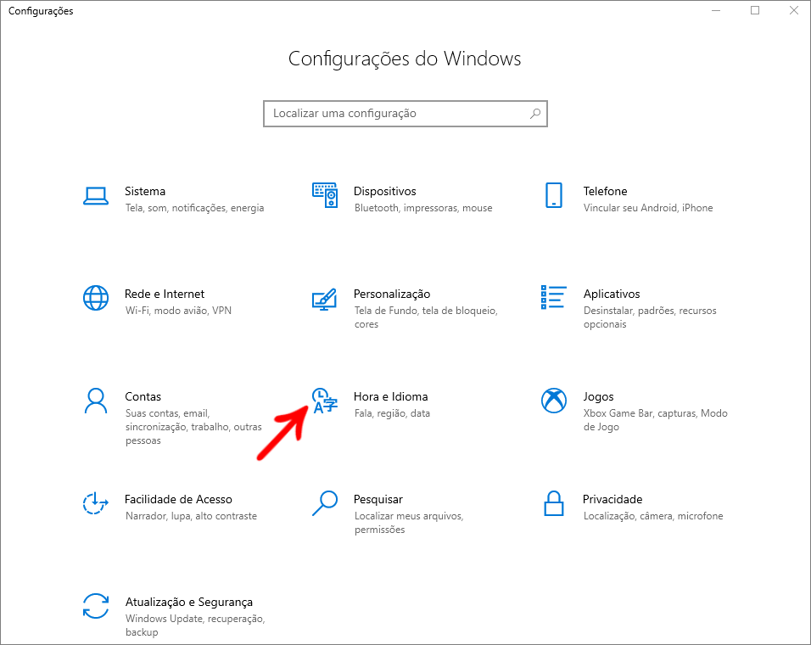The width and height of the screenshot is (811, 645).
Task: Click "Desinstalar, padrões, recursos opcionais" text
Action: (650, 317)
